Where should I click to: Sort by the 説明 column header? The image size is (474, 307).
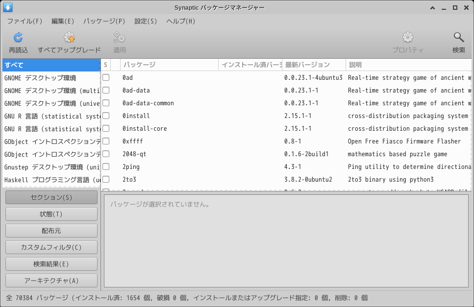click(x=408, y=65)
